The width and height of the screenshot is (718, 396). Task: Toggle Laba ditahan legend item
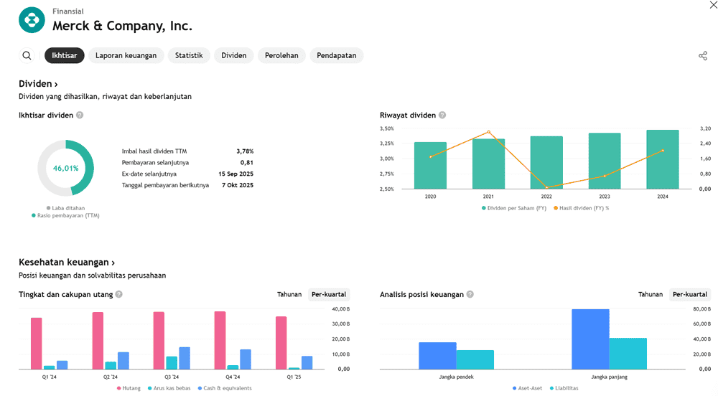tap(65, 208)
